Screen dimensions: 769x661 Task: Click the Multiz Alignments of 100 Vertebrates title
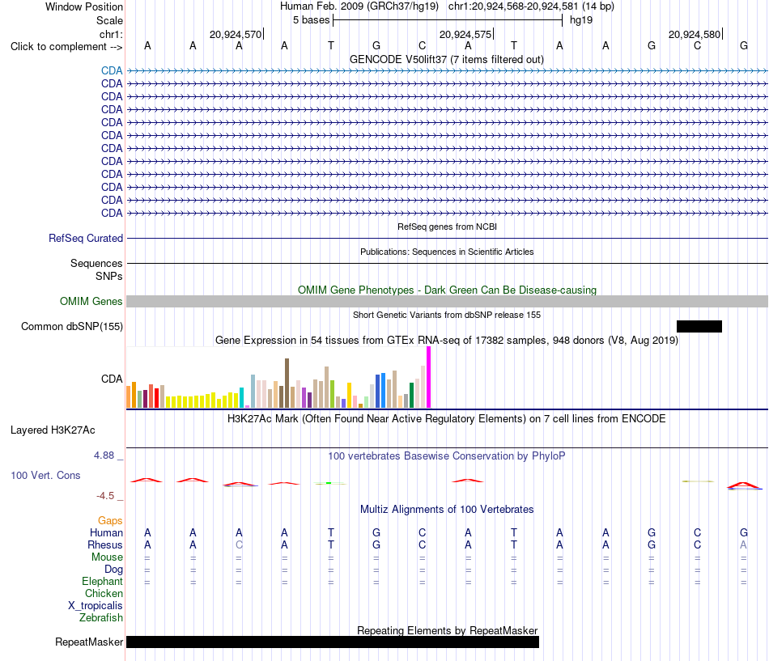[x=447, y=510]
